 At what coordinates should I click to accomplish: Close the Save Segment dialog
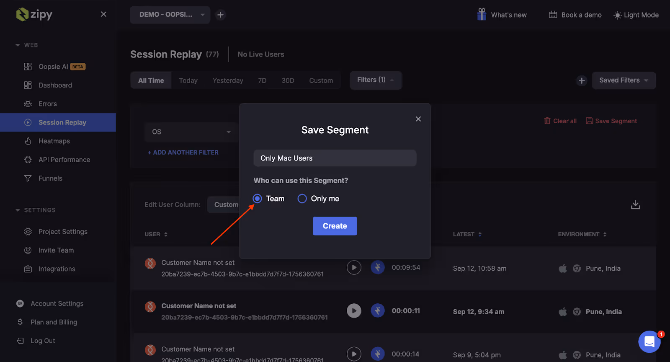point(418,119)
